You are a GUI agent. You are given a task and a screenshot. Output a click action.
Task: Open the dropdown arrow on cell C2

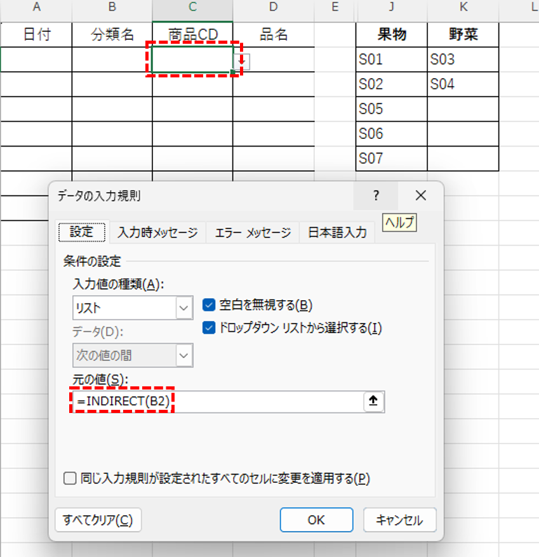pyautogui.click(x=242, y=62)
